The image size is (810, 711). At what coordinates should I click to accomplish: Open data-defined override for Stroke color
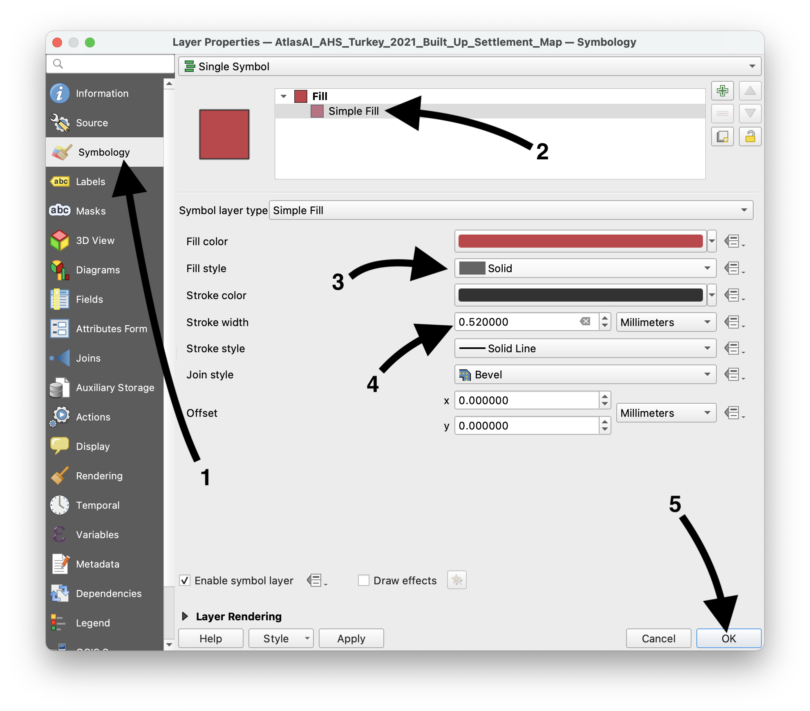tap(734, 295)
